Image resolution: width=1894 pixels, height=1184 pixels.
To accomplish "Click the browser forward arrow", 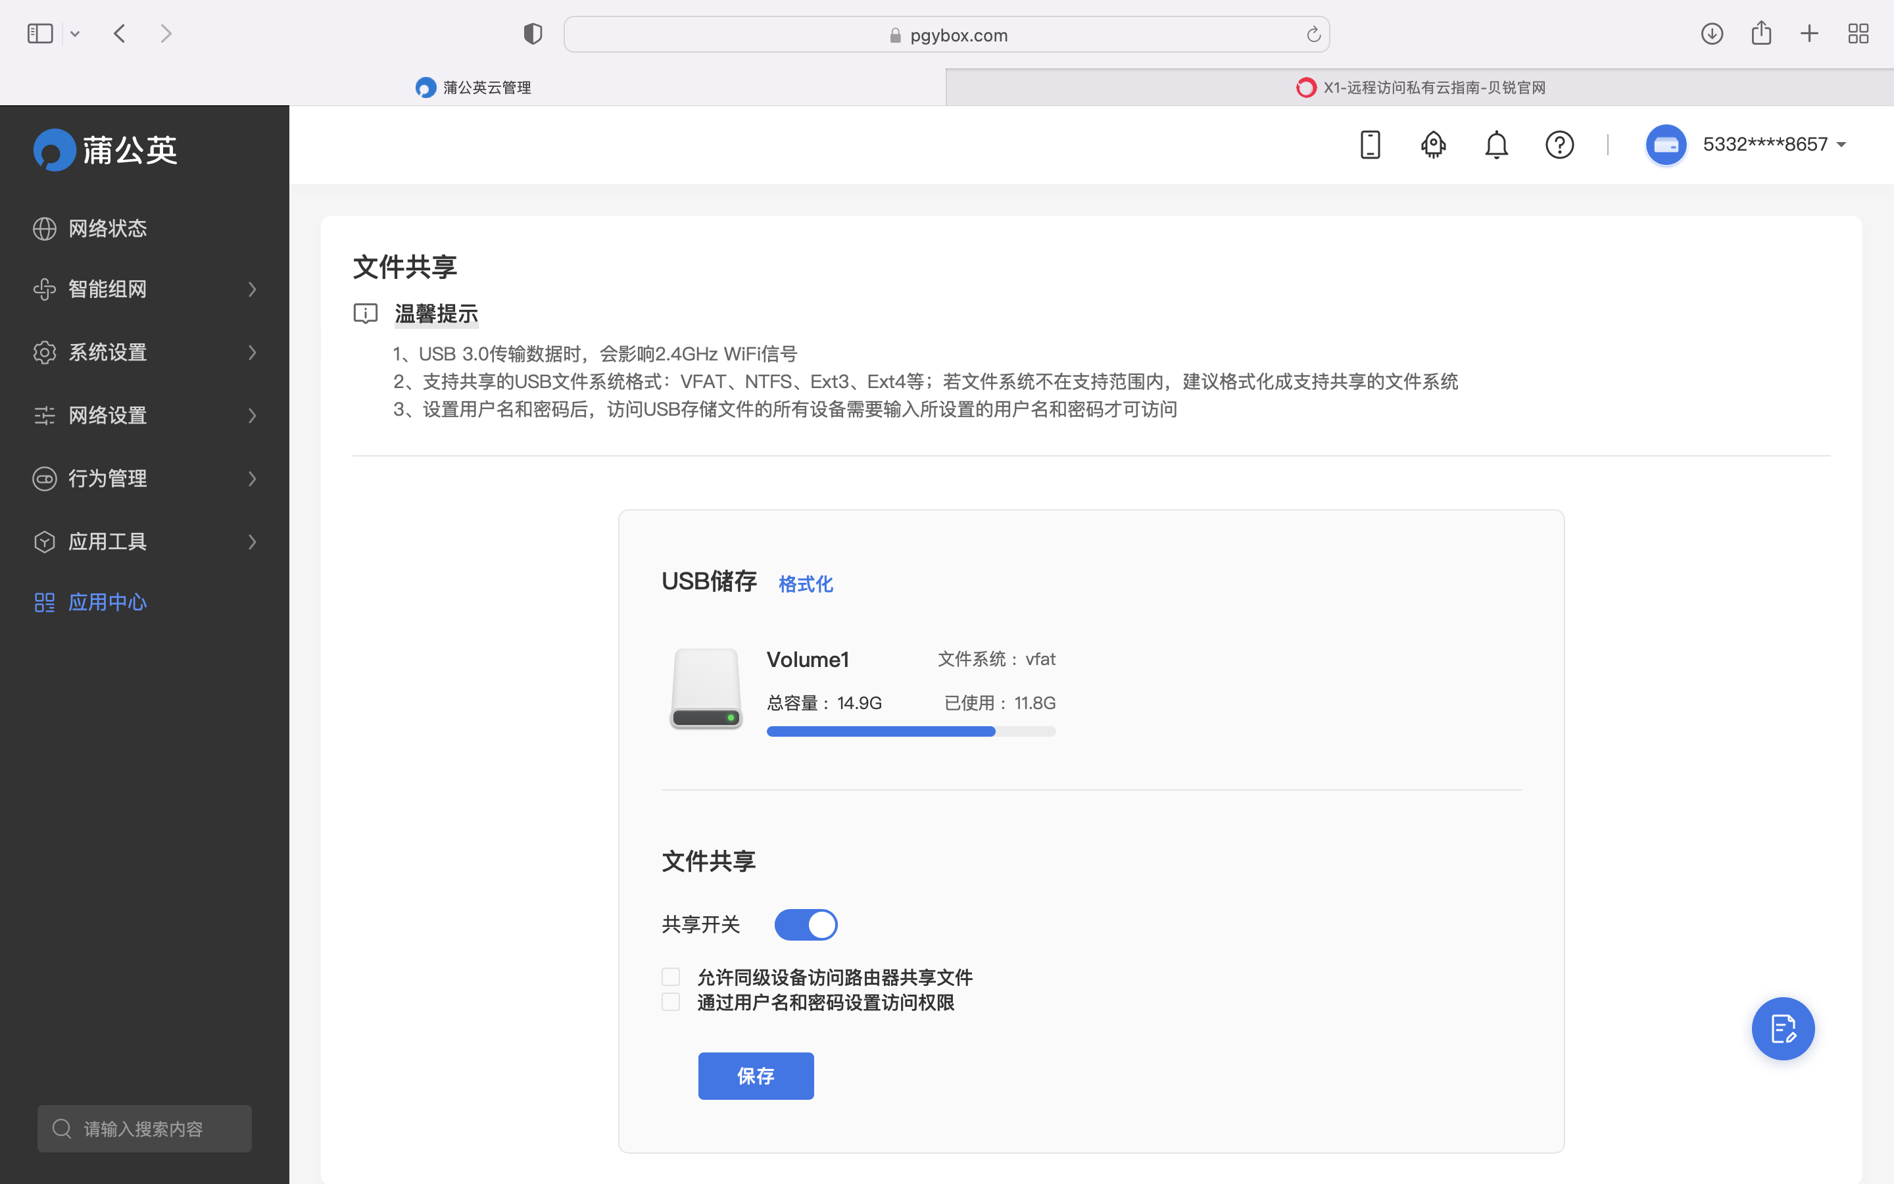I will 166,34.
